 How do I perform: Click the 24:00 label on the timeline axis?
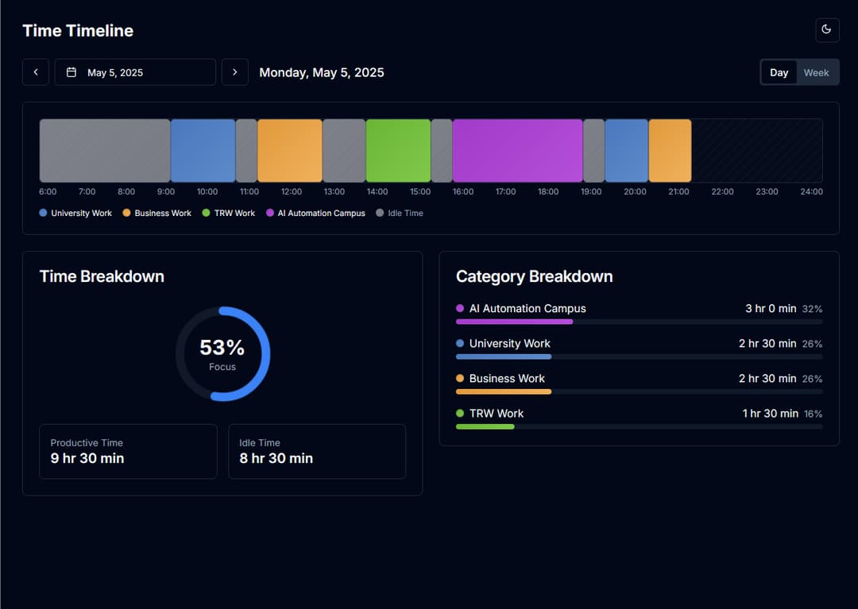tap(811, 191)
